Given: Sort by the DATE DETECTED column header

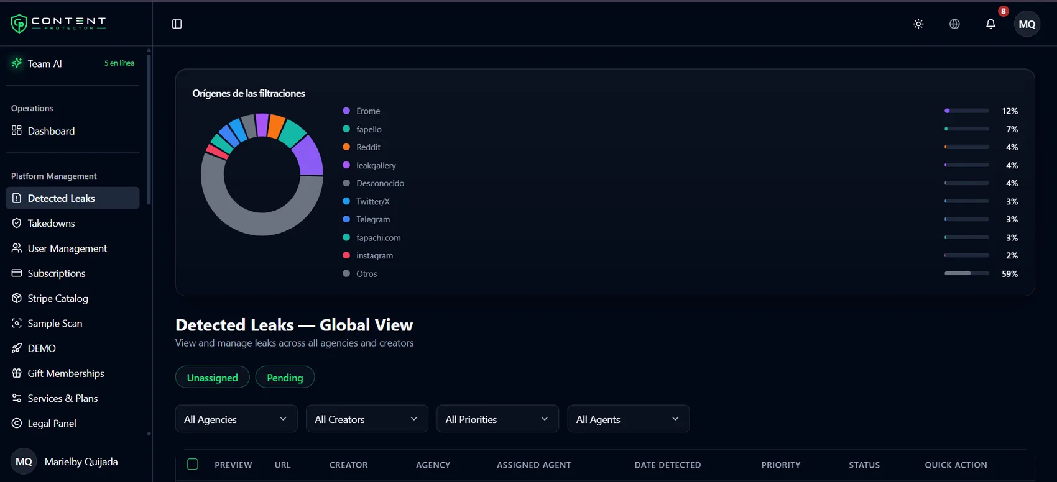Looking at the screenshot, I should (x=668, y=465).
